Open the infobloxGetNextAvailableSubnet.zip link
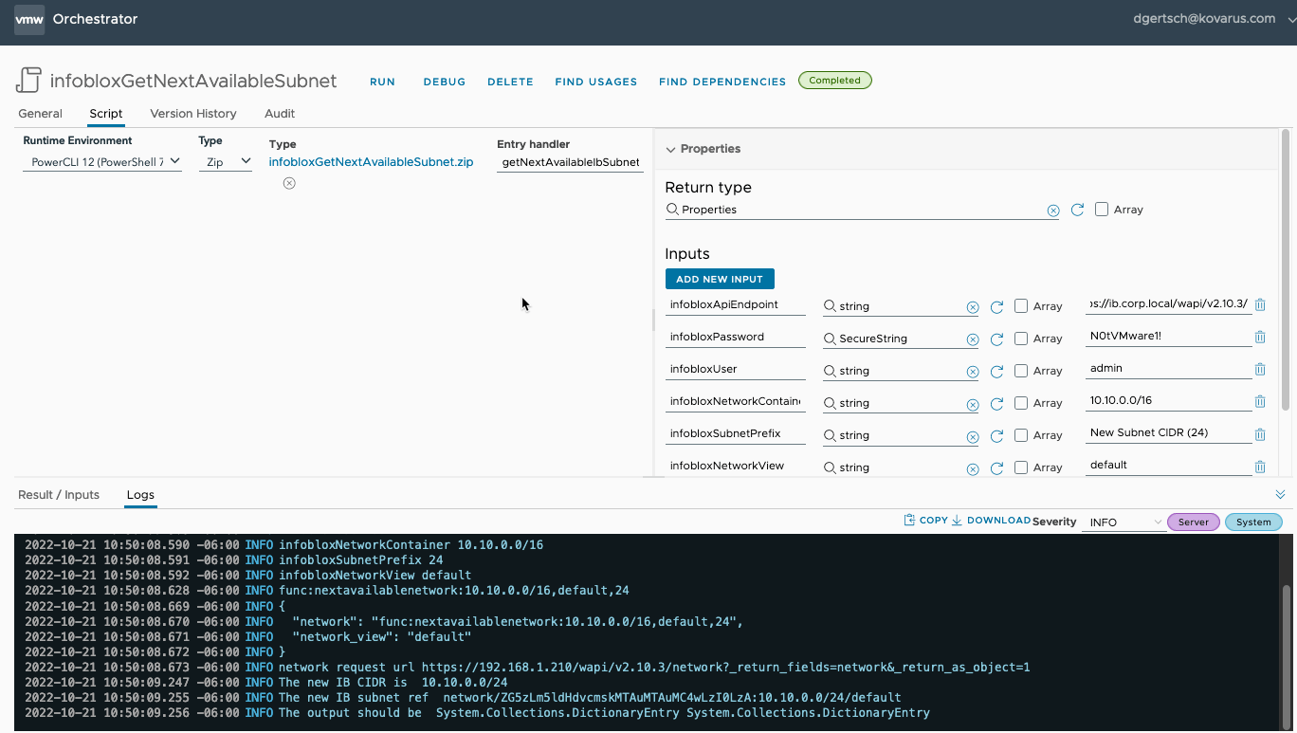The width and height of the screenshot is (1297, 733). (x=371, y=162)
